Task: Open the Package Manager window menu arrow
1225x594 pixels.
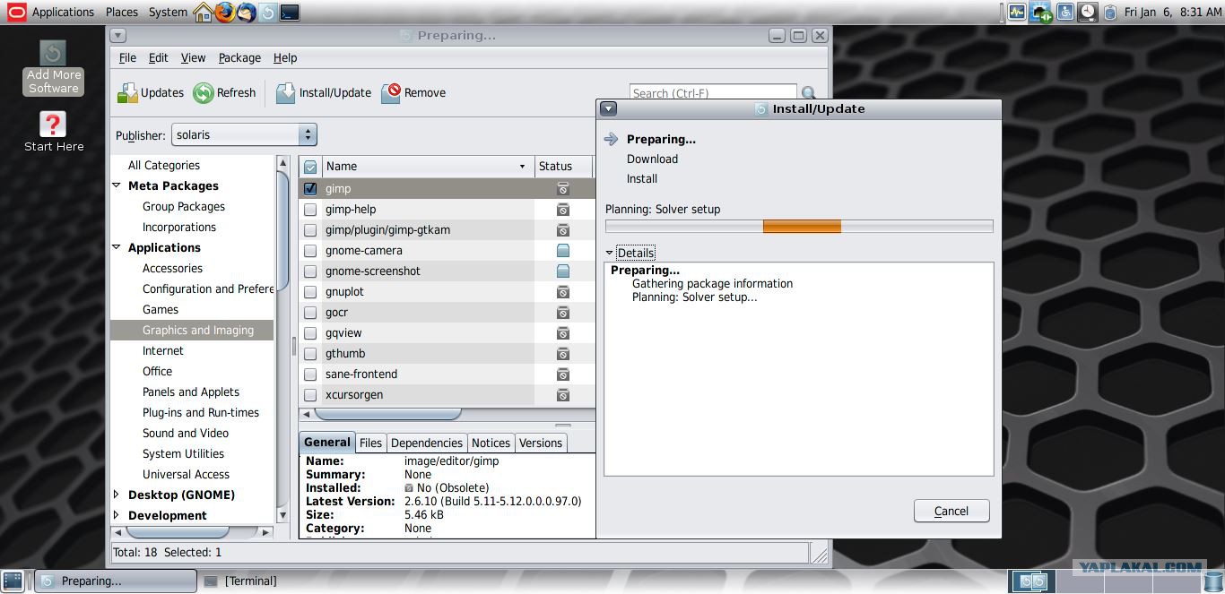Action: [118, 36]
